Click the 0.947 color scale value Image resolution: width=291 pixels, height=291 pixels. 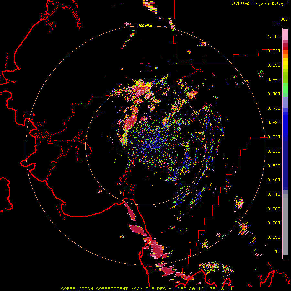274,51
